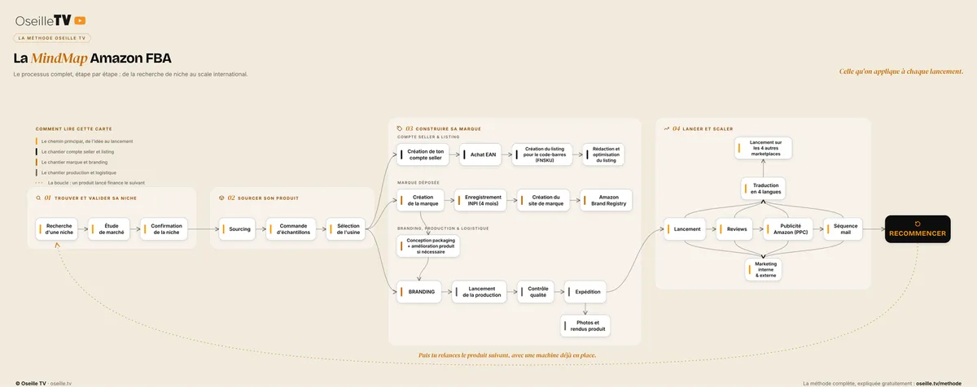Click legend entry 'Le chemin principal, de l'idée au lancement'

(x=86, y=141)
